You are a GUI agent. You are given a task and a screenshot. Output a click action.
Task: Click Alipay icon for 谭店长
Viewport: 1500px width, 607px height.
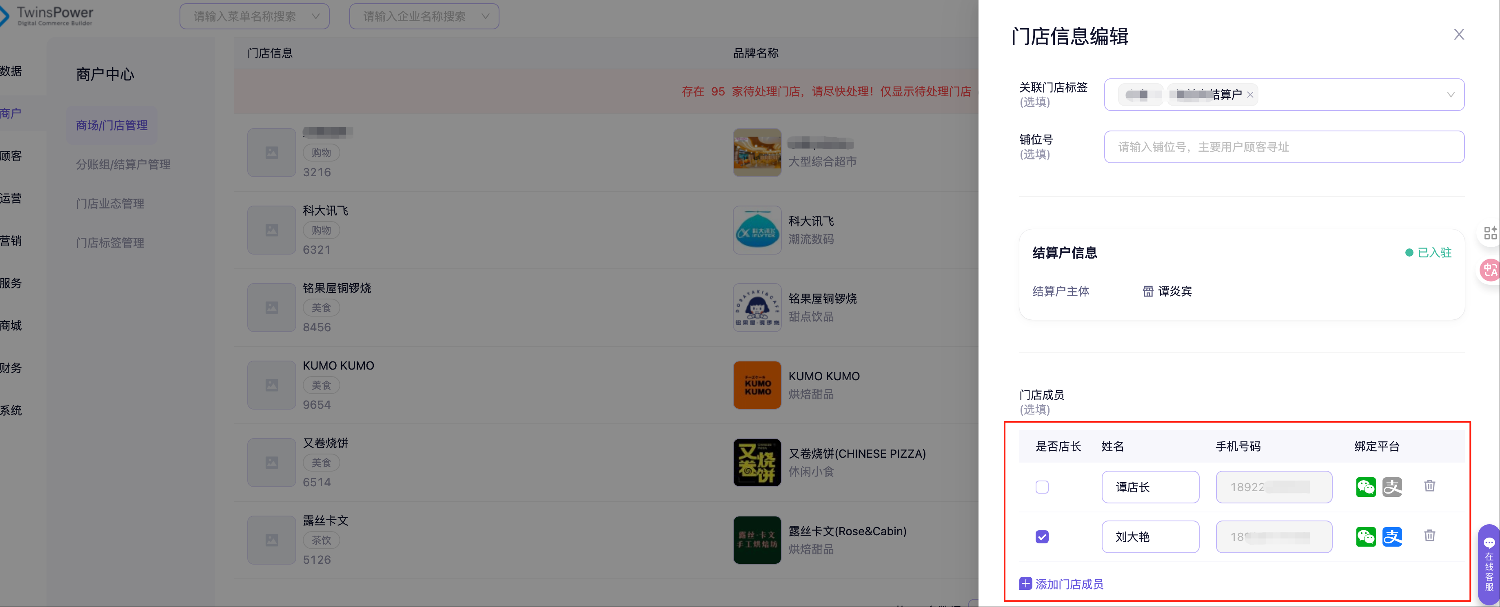[x=1392, y=487]
